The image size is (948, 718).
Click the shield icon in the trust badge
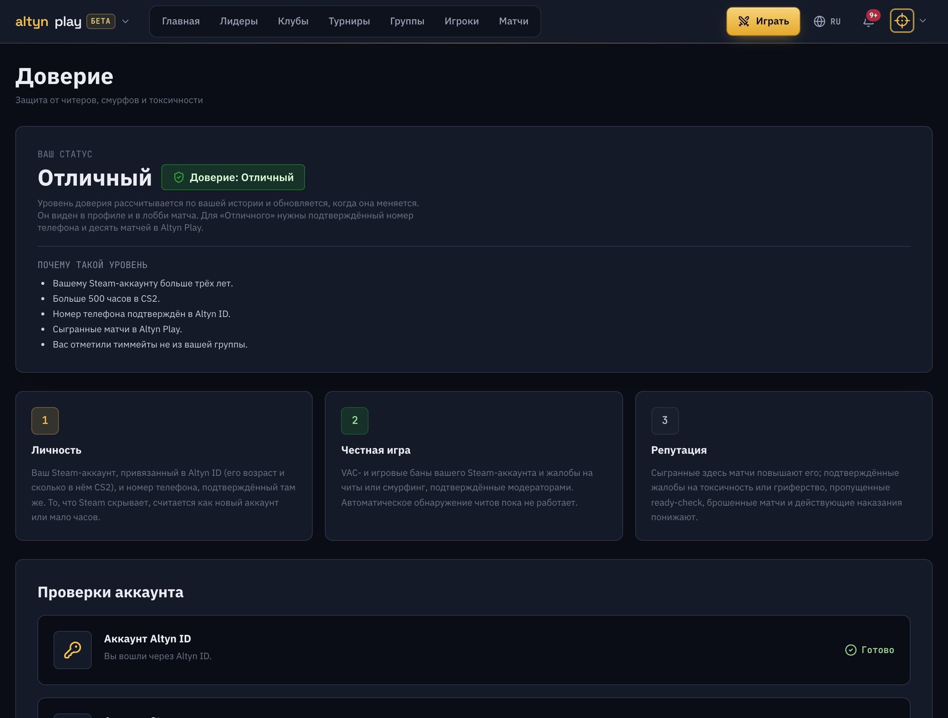pos(179,177)
